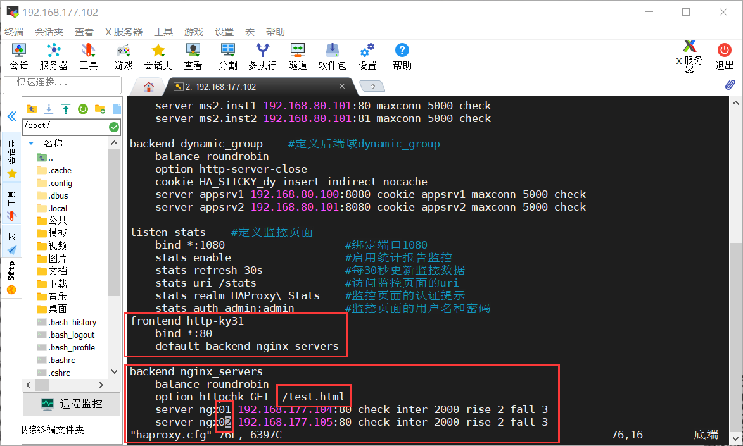Click the red 退出 (Exit) power icon
The height and width of the screenshot is (446, 743).
(x=725, y=56)
